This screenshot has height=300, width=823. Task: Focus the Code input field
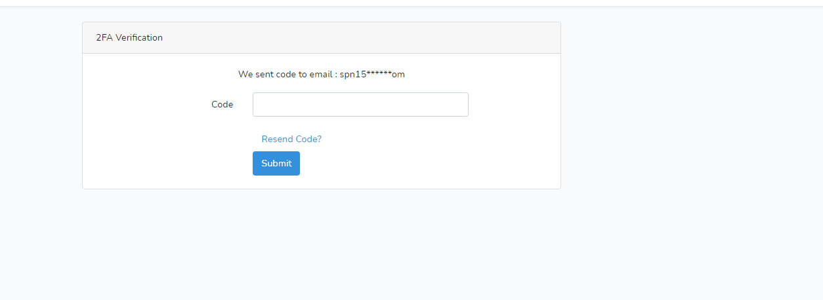360,104
